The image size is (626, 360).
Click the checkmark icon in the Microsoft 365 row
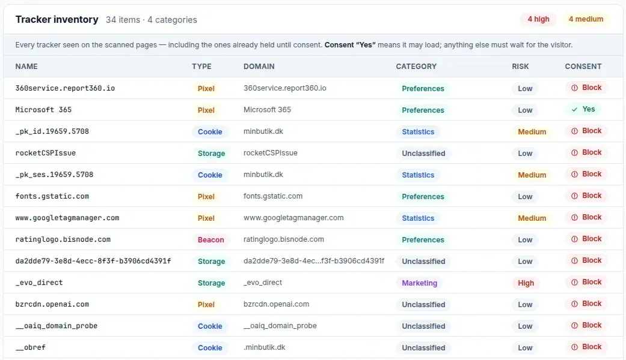coord(574,110)
